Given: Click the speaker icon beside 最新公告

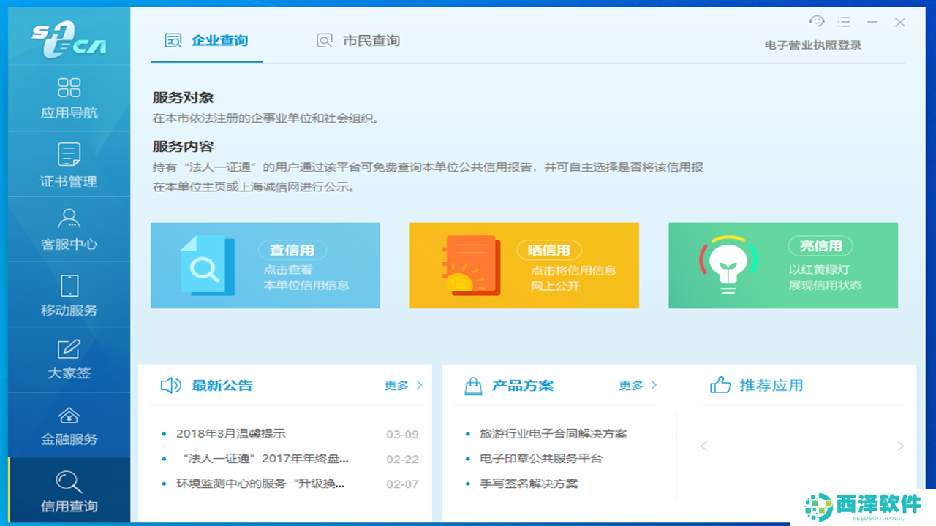Looking at the screenshot, I should click(170, 385).
